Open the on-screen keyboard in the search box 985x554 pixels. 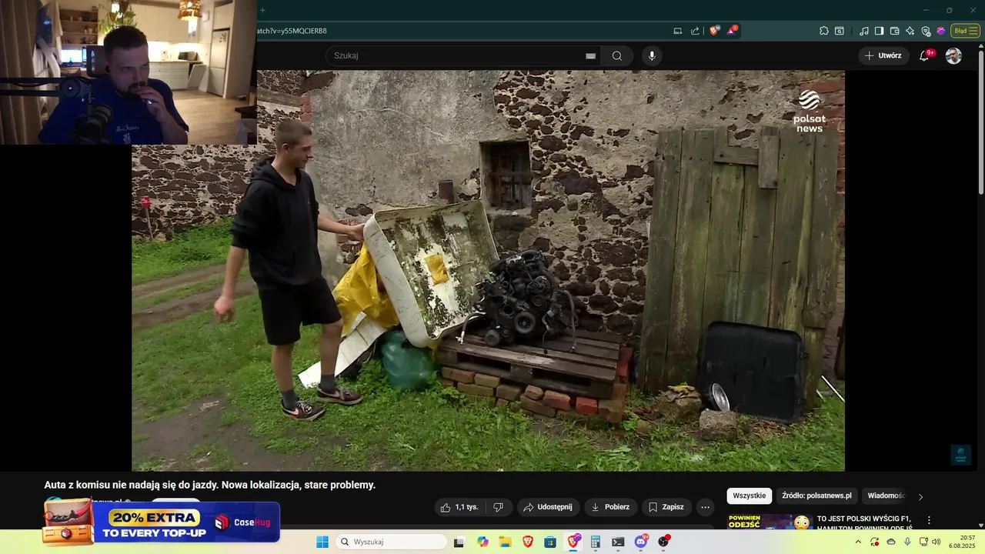[590, 55]
